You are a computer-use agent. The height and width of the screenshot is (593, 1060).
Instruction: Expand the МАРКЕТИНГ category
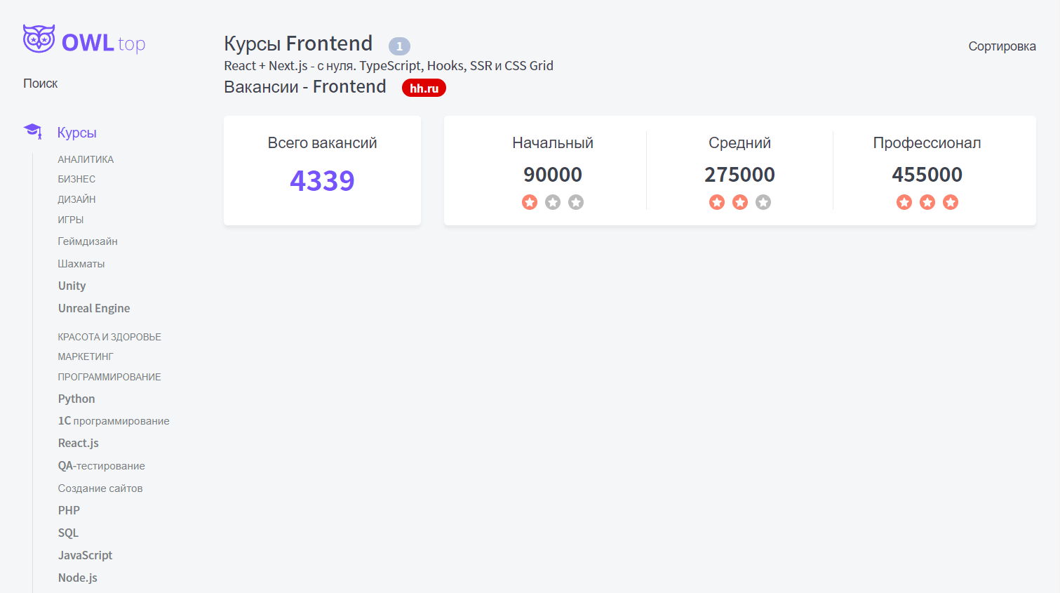click(86, 357)
